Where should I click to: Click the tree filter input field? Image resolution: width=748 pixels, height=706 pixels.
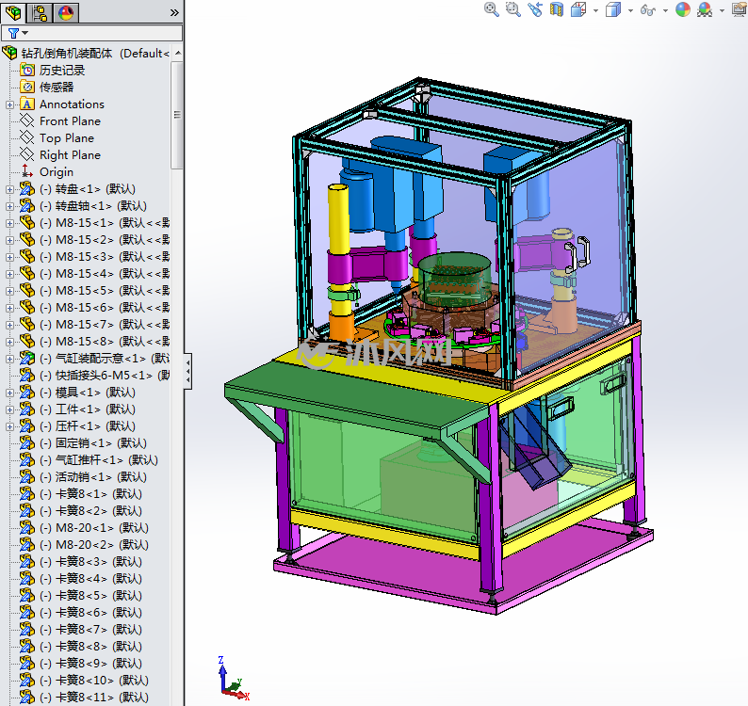tap(92, 33)
